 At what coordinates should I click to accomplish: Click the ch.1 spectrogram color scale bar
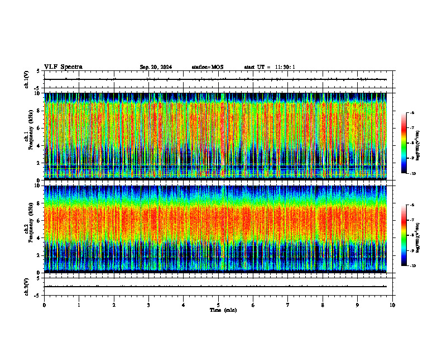(403, 143)
